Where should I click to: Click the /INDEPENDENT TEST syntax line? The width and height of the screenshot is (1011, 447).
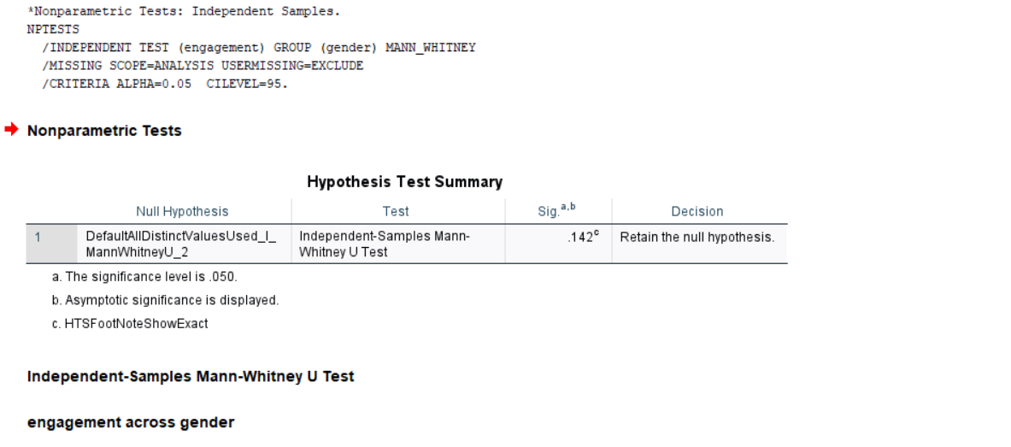(259, 47)
